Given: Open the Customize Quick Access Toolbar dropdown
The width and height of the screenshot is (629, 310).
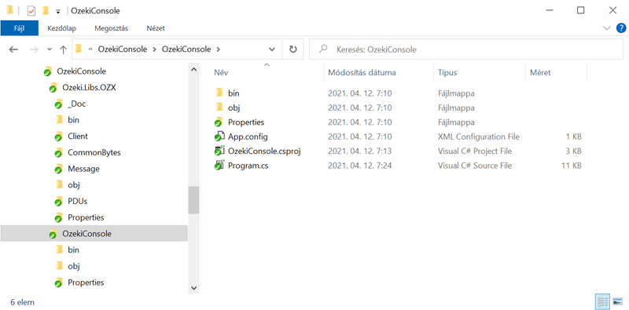Looking at the screenshot, I should (x=57, y=11).
